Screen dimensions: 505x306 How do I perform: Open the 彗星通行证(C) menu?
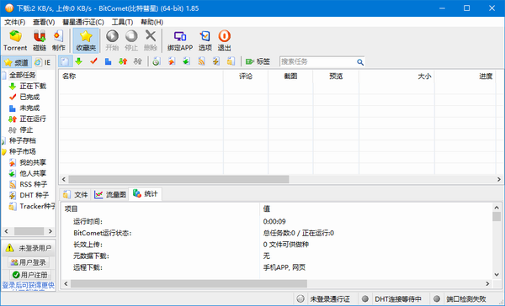pos(83,22)
